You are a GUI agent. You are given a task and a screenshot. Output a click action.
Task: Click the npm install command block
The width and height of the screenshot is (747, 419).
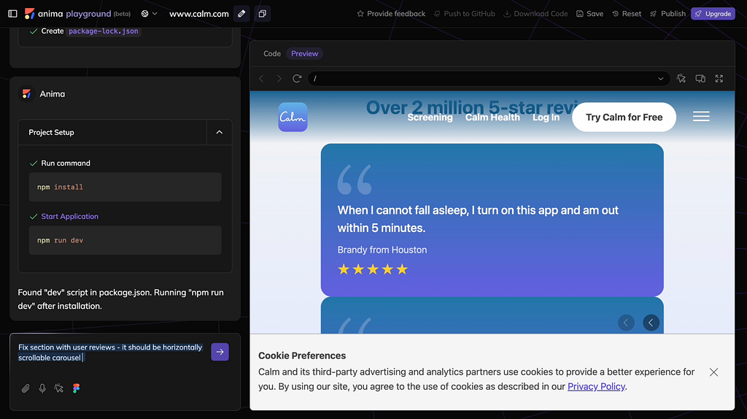click(x=125, y=187)
